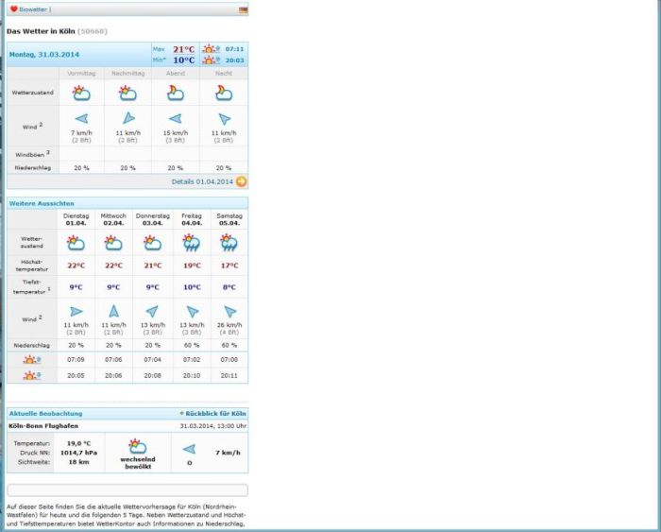Viewport: 661px width, 532px height.
Task: Click Freitag 04.04. rain icon
Action: click(192, 243)
